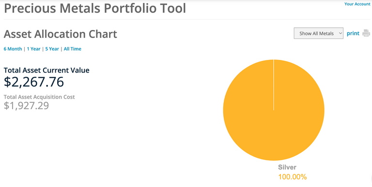Click the white divider line in pie chart

click(274, 85)
